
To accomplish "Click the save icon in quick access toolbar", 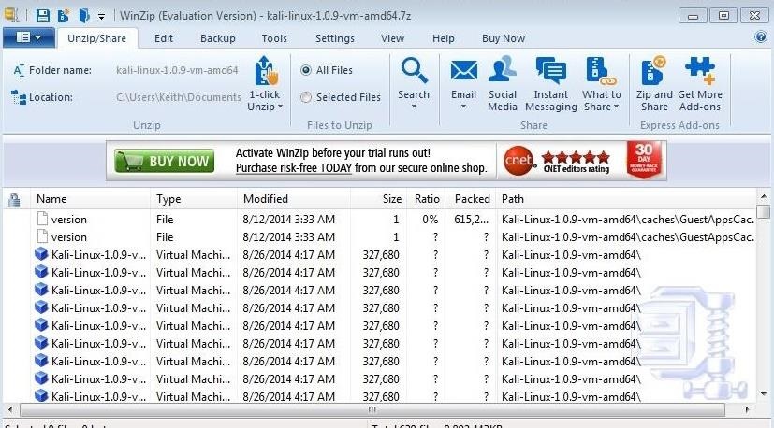I will (42, 16).
